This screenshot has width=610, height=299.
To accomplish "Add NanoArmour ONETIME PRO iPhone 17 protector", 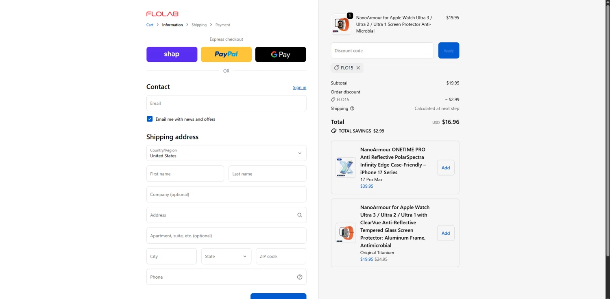I will point(446,168).
